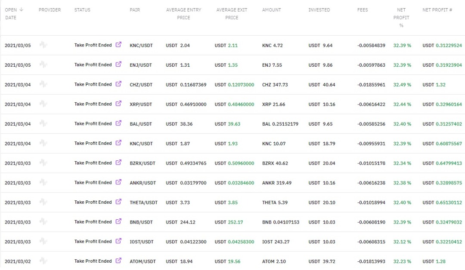Open external link icon in THETA/USDT row
465x270 pixels.
[118, 202]
